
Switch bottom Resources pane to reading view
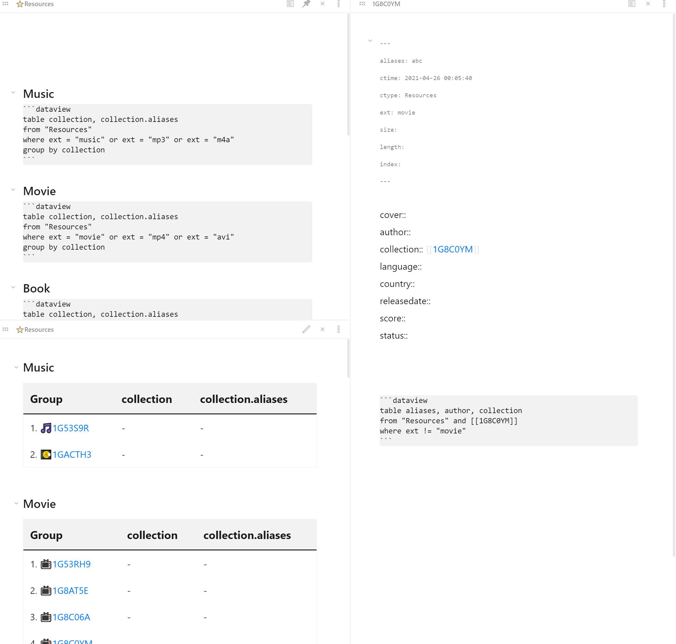(306, 329)
